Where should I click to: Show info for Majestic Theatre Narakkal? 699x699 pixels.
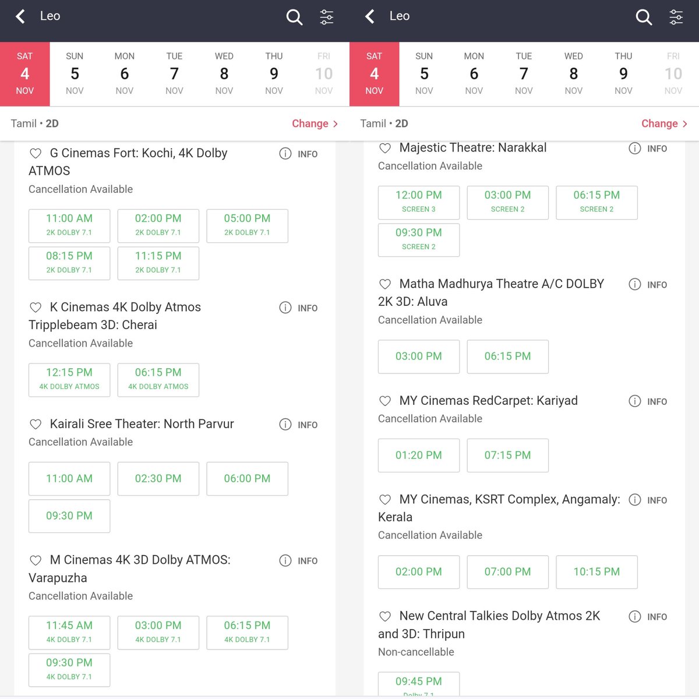(648, 149)
